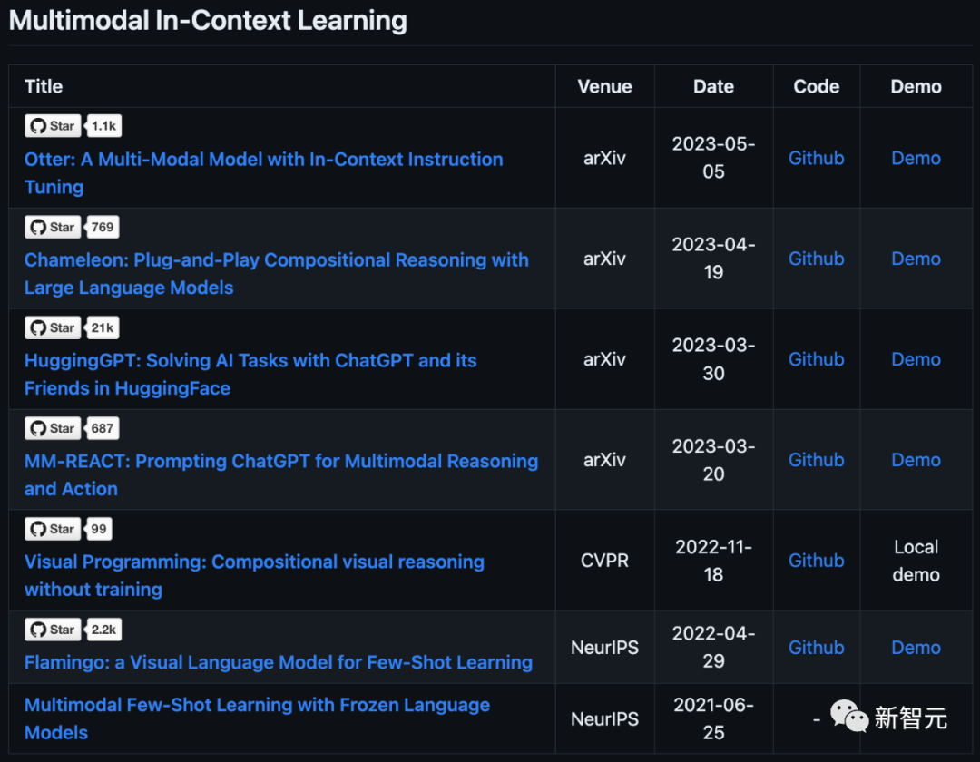Click the Star badge for MM-REACT

coord(52,428)
